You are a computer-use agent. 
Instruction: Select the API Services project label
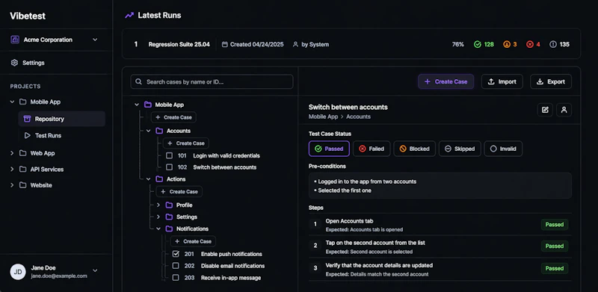point(47,170)
